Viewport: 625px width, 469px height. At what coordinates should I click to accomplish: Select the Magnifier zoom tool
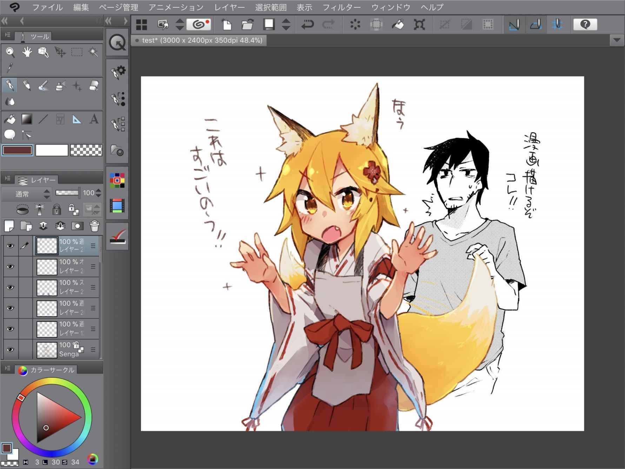coord(10,53)
